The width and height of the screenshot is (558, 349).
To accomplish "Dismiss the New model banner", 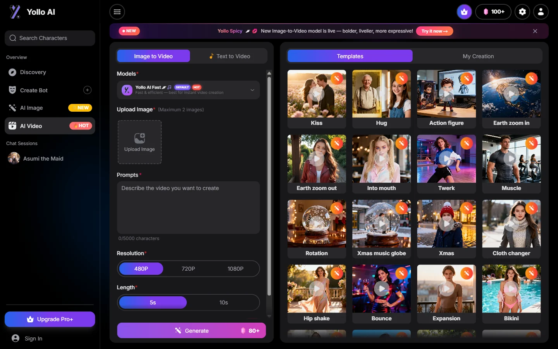I will [x=535, y=31].
